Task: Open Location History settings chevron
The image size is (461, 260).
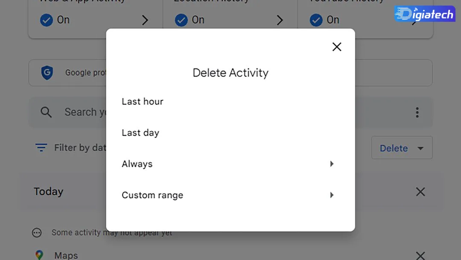Action: click(x=280, y=20)
